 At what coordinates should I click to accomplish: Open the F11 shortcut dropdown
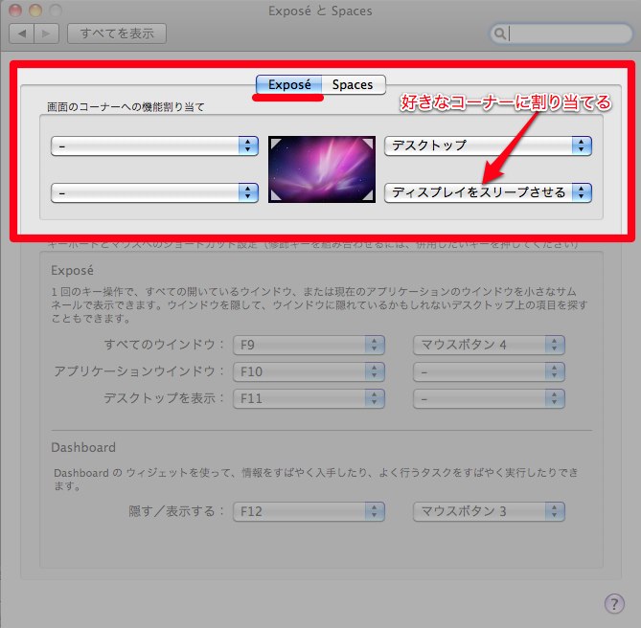click(x=309, y=398)
